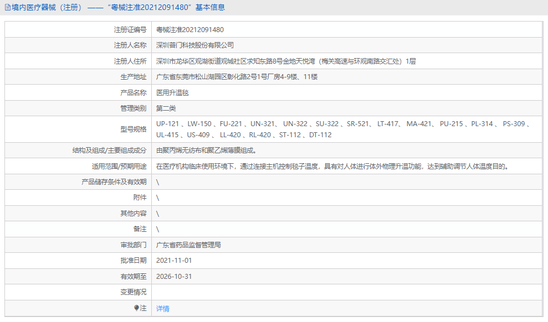Click the 批准日期 label
Screen dimensions: 548x322
click(x=133, y=261)
